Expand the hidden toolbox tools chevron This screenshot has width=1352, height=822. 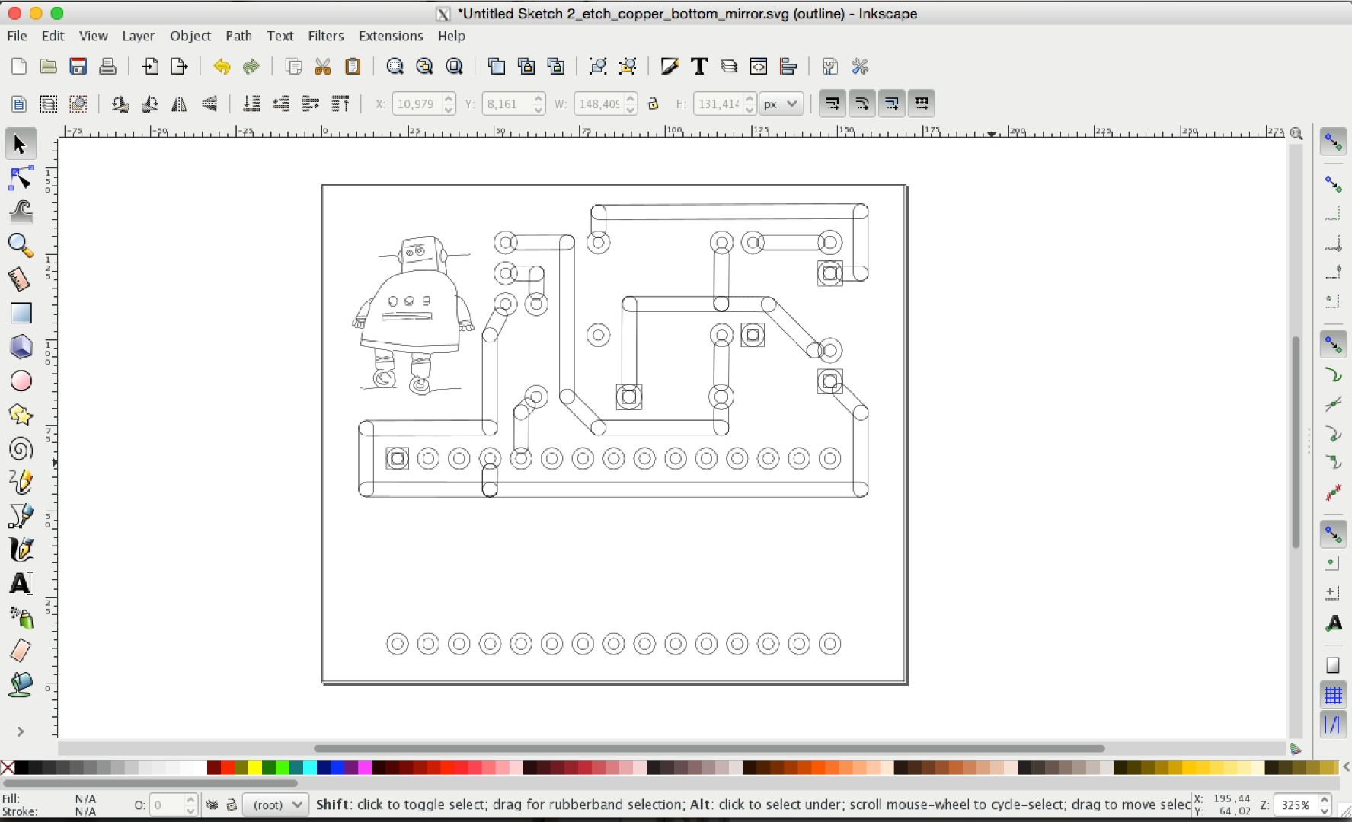point(21,731)
